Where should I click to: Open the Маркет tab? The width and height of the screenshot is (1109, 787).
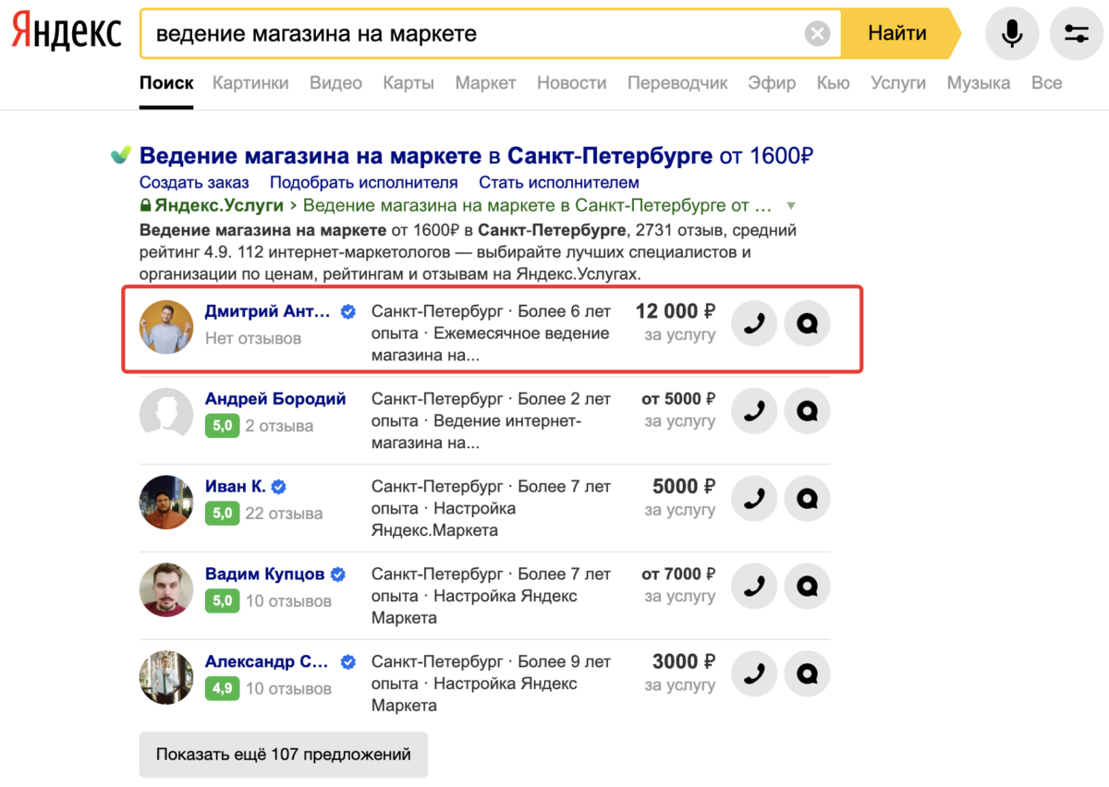pyautogui.click(x=485, y=82)
